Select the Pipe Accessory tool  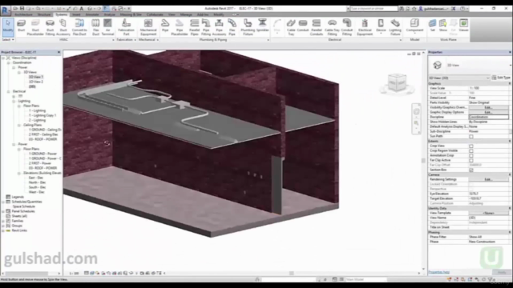(219, 26)
